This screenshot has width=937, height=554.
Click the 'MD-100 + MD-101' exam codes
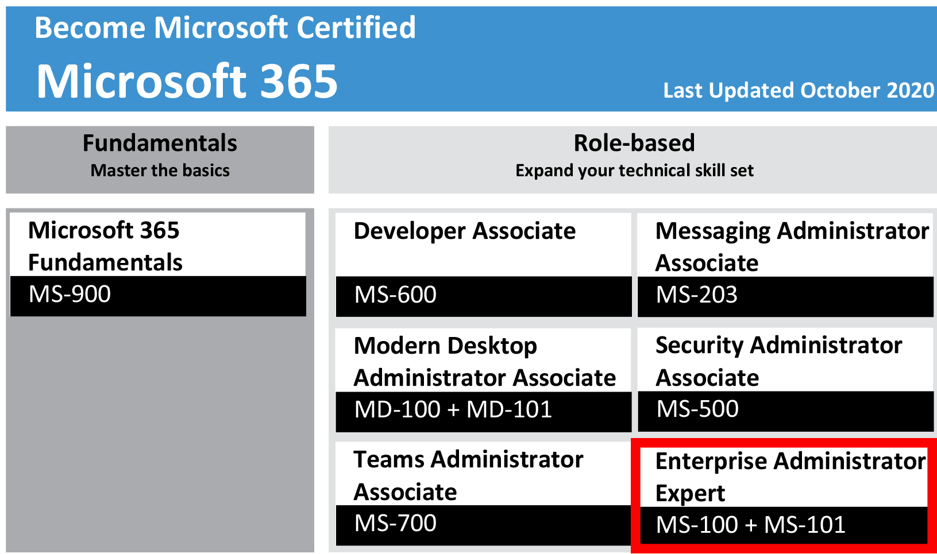point(453,409)
